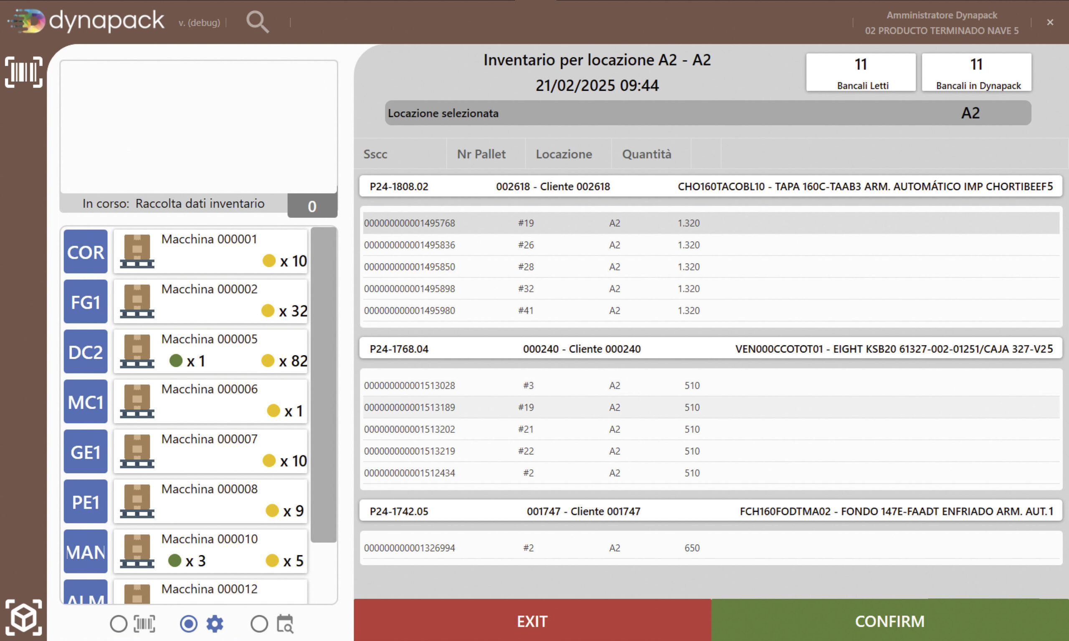Viewport: 1069px width, 641px height.
Task: Click pallet icon of Macchina 000007
Action: coord(137,452)
